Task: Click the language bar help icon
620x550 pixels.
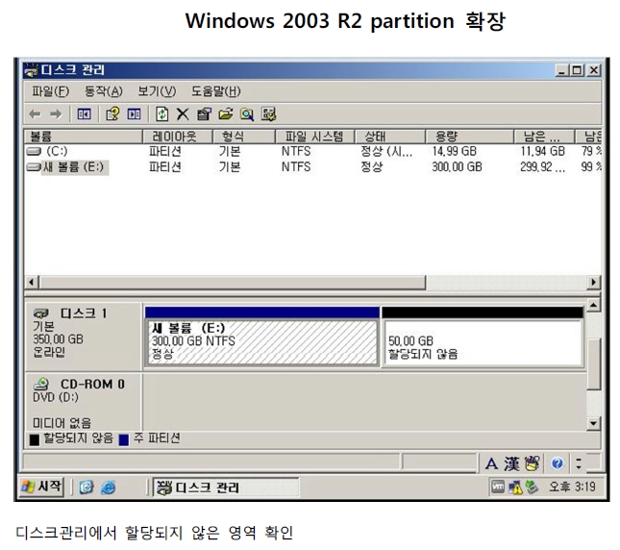Action: pyautogui.click(x=558, y=463)
